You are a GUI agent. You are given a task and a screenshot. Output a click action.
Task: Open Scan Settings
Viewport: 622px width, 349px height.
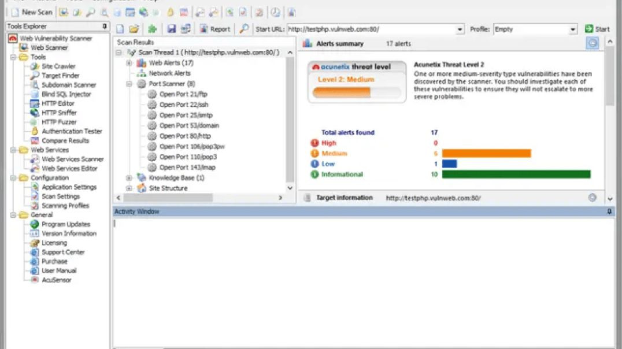[x=61, y=196]
